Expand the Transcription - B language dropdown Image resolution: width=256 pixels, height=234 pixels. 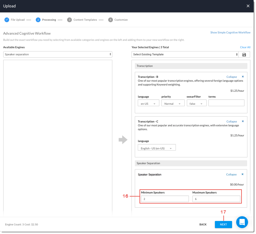coord(148,104)
